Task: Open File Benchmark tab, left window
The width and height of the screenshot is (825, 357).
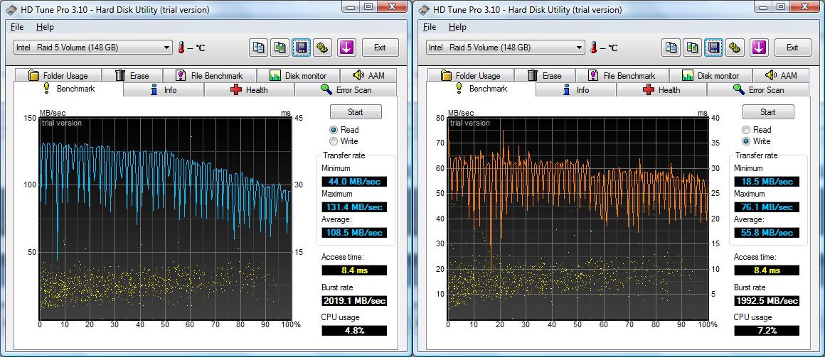Action: point(210,76)
